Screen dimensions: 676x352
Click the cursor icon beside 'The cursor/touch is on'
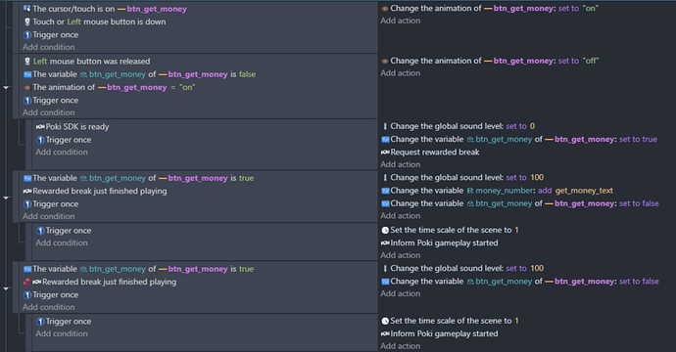27,9
